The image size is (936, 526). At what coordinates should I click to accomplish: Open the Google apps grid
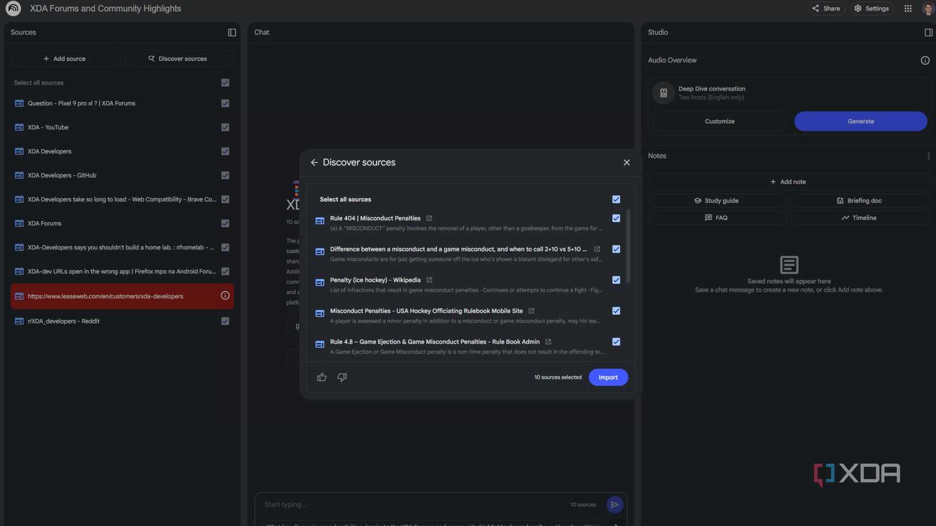(x=908, y=9)
